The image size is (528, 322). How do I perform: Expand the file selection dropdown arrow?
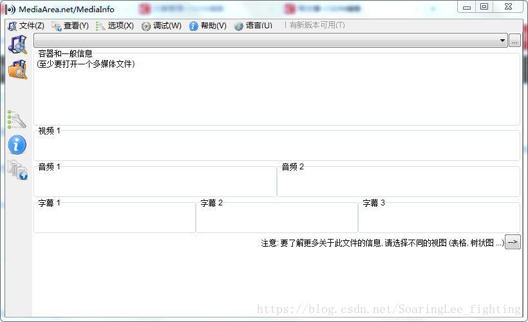point(502,41)
